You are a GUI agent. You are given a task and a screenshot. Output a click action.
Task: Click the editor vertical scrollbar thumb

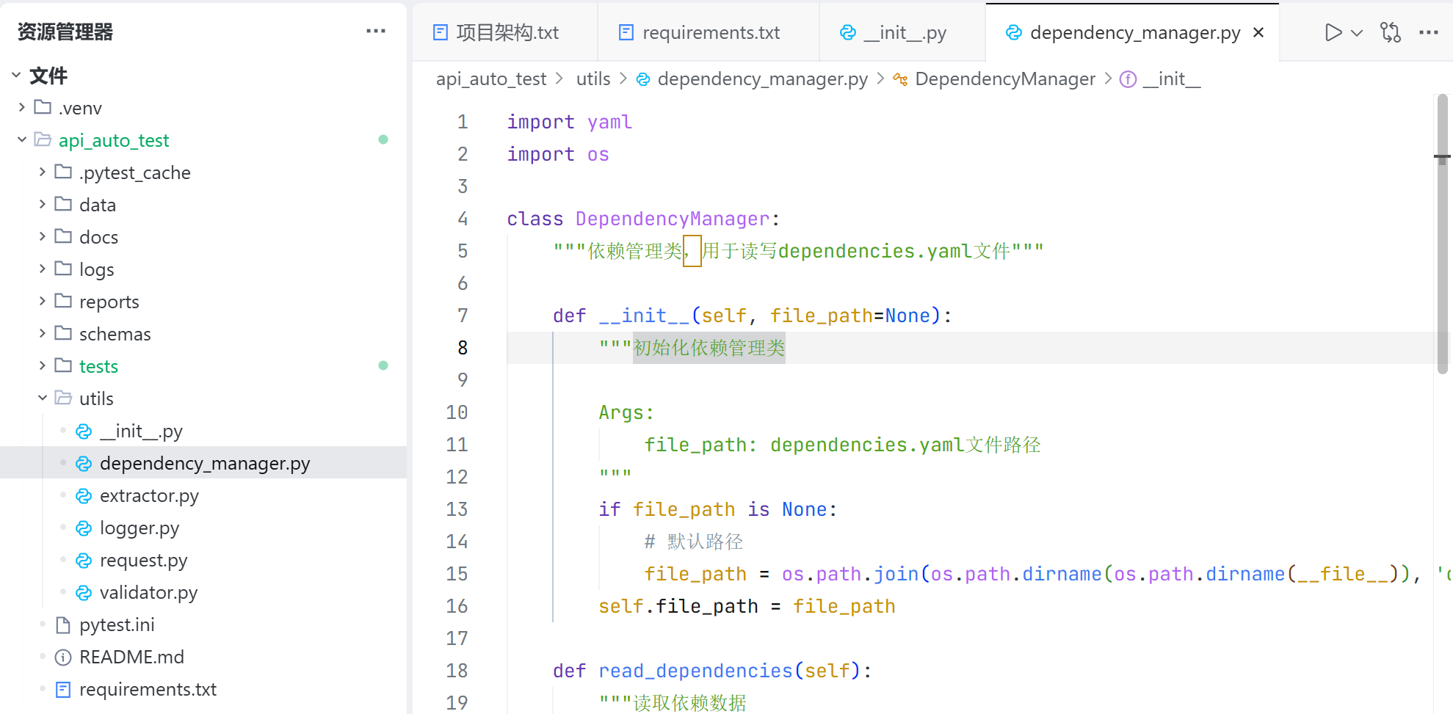point(1442,233)
